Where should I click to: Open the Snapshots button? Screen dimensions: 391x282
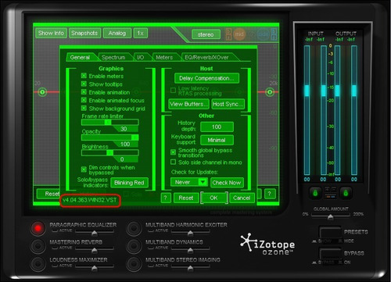tap(84, 33)
